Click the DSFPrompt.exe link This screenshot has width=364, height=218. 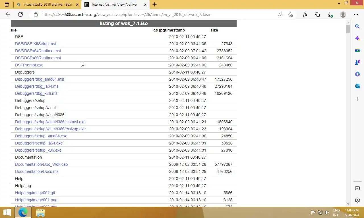(x=29, y=65)
